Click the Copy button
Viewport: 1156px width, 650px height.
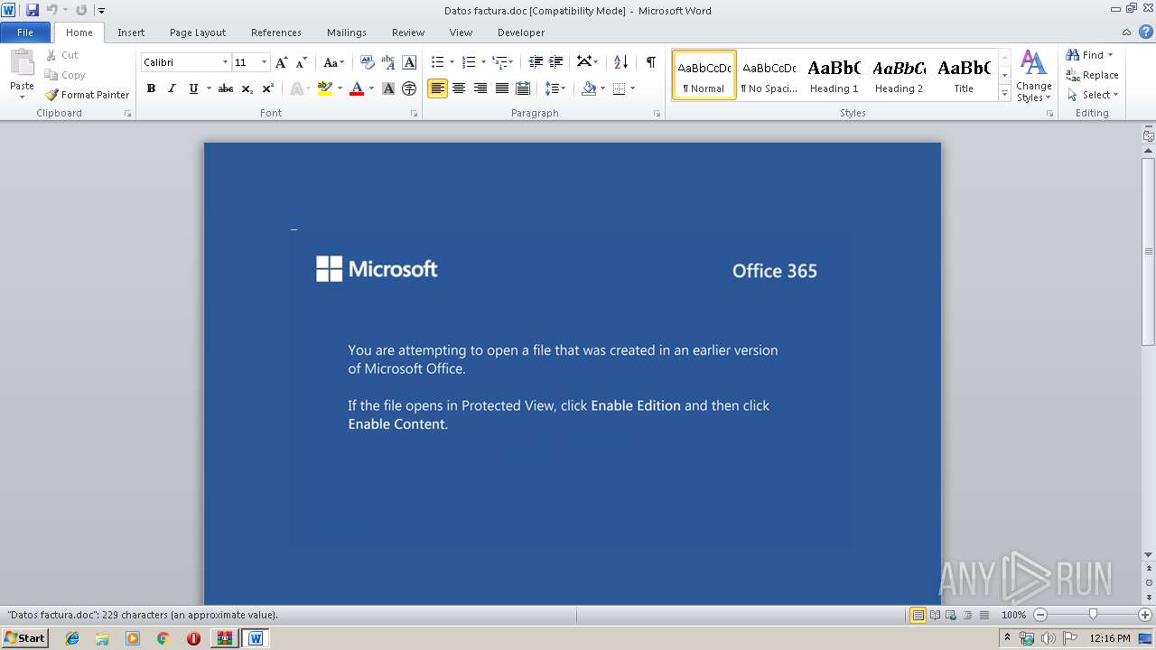(x=65, y=75)
